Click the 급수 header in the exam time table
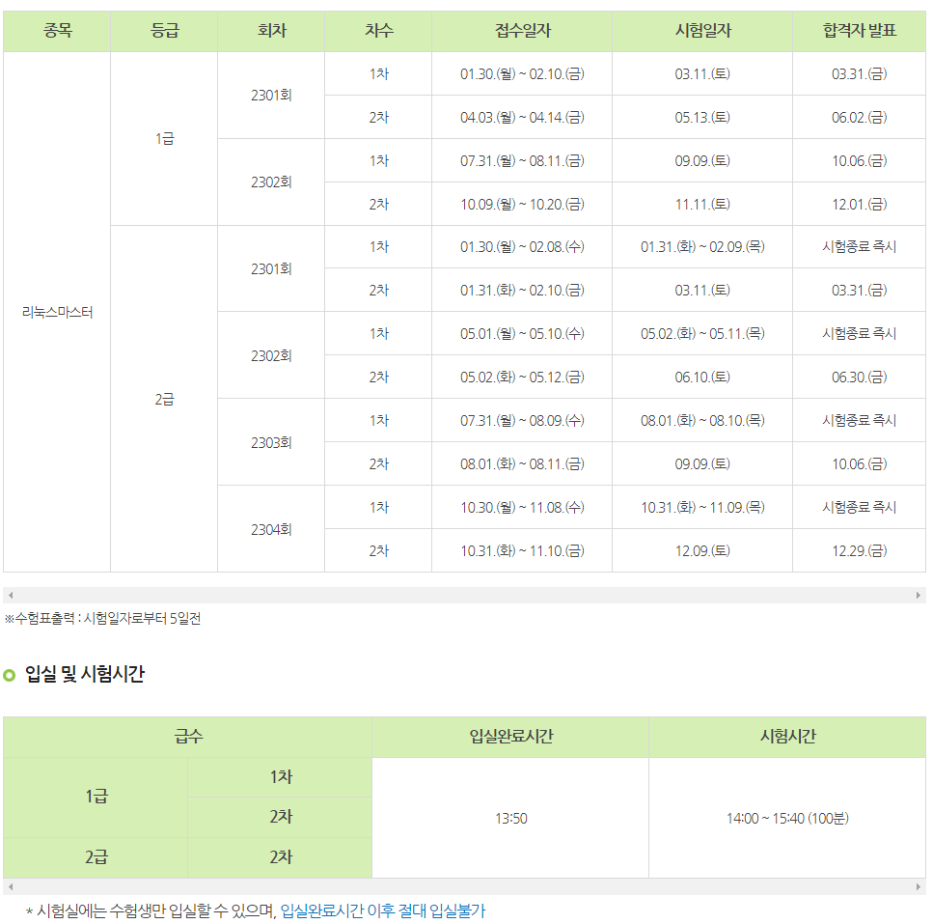This screenshot has width=933, height=924. coord(189,737)
